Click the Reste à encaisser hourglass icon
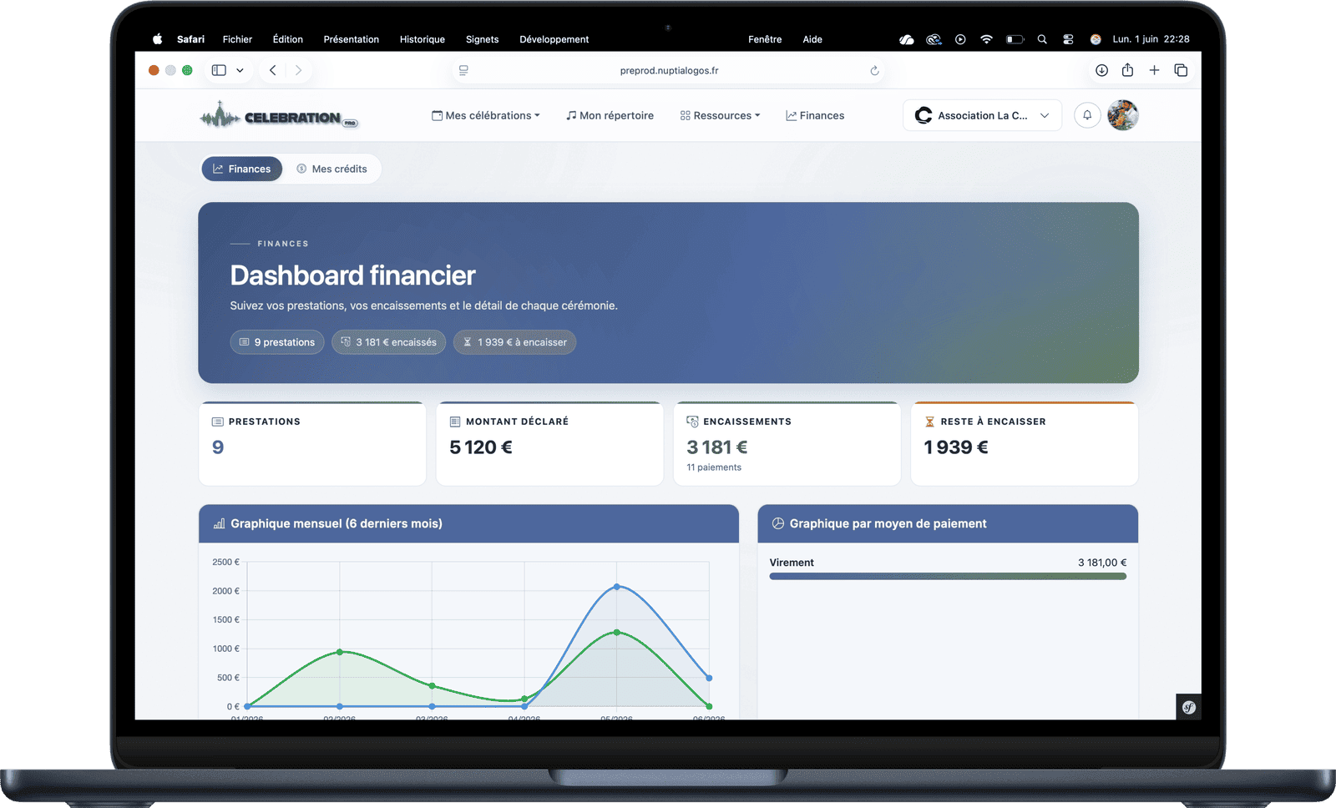The image size is (1336, 808). click(x=929, y=422)
